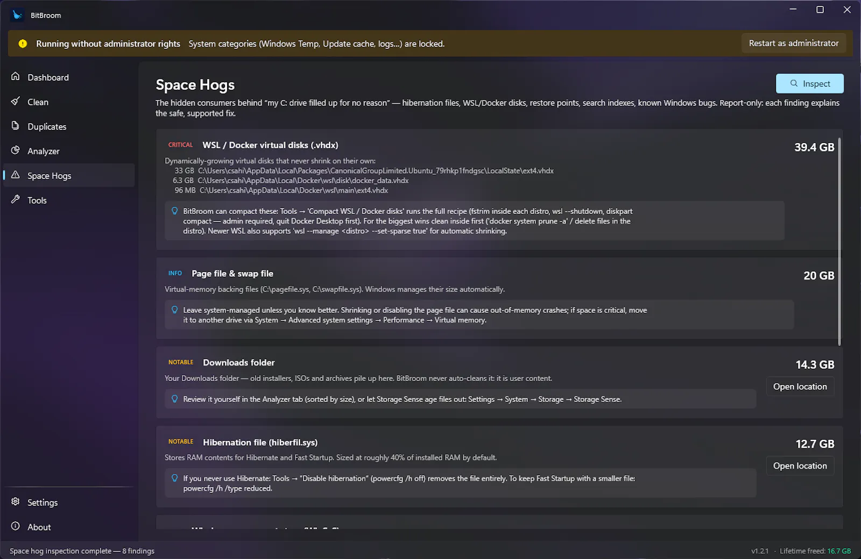This screenshot has height=559, width=861.
Task: Click the lightbulb icon in Hibernation file tip
Action: (x=174, y=478)
